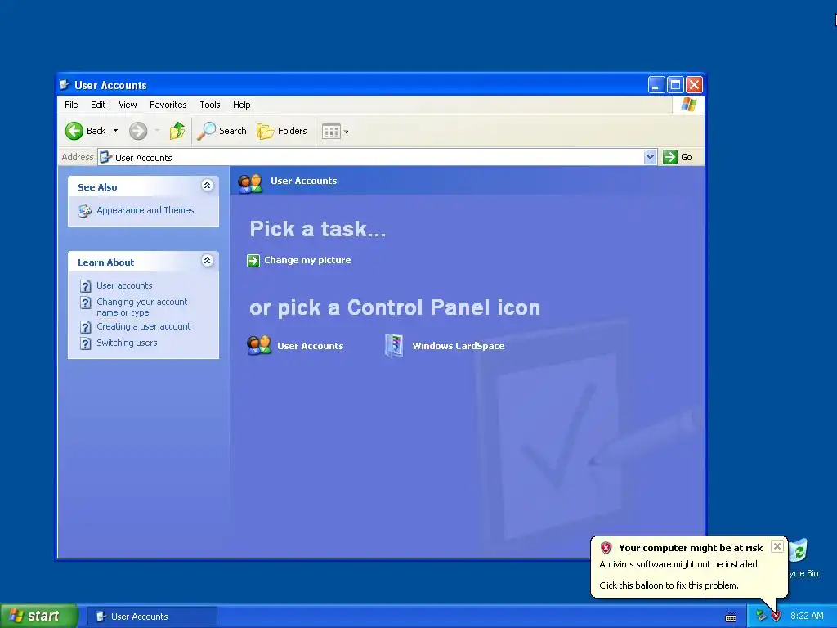Screen dimensions: 837x628
Task: Click help icon beside User accounts topic
Action: (85, 286)
